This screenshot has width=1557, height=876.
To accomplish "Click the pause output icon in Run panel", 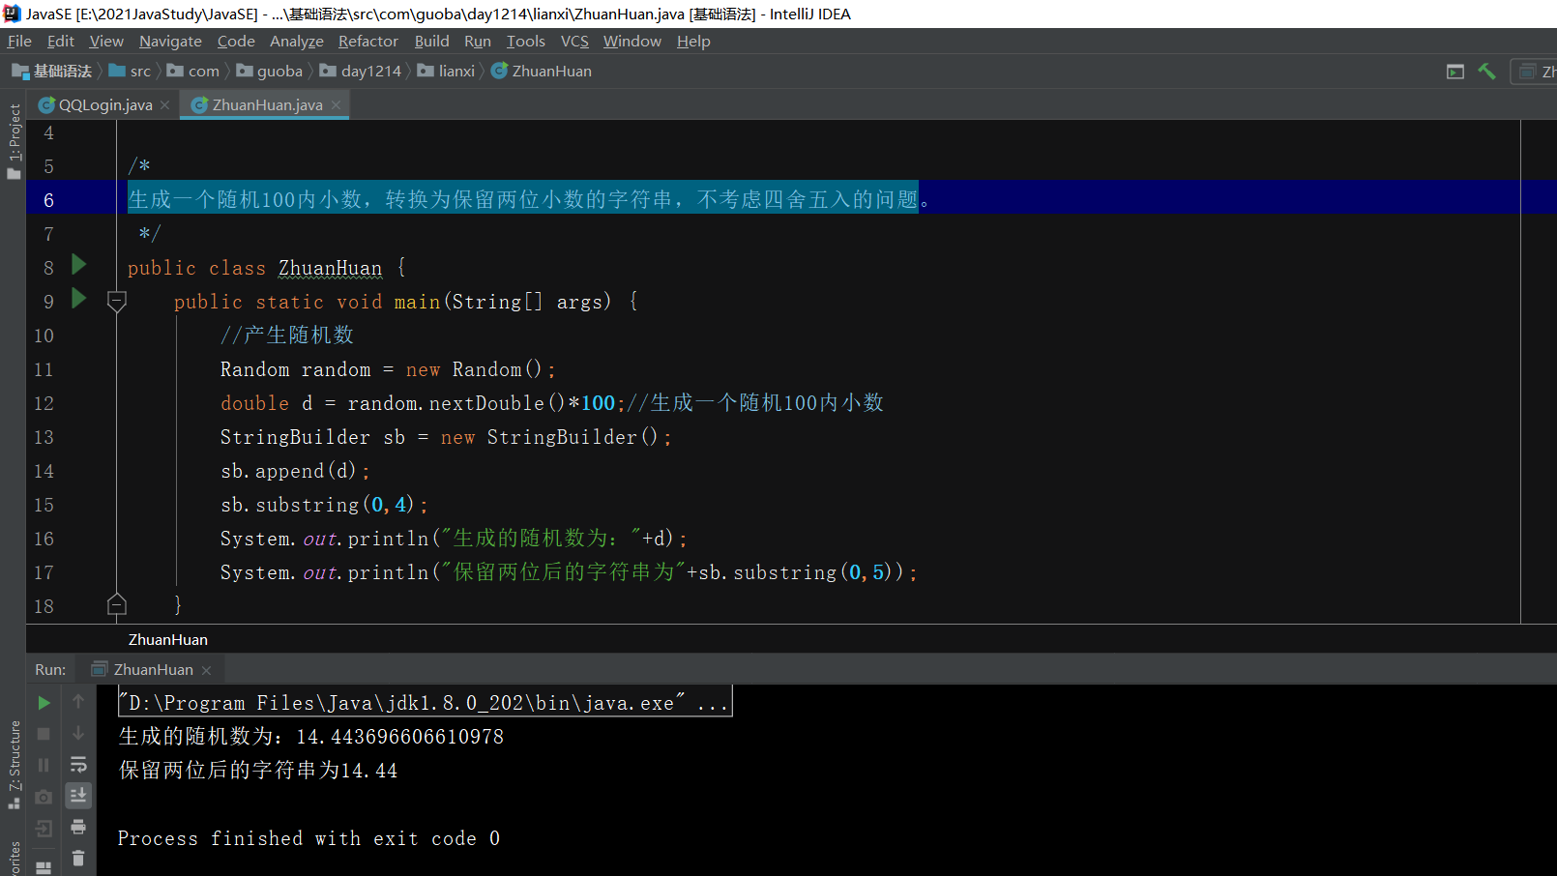I will click(44, 765).
